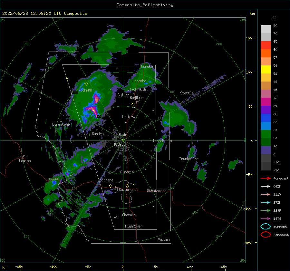Click the Vulcan town label
This screenshot has height=271, width=290.
tap(164, 239)
